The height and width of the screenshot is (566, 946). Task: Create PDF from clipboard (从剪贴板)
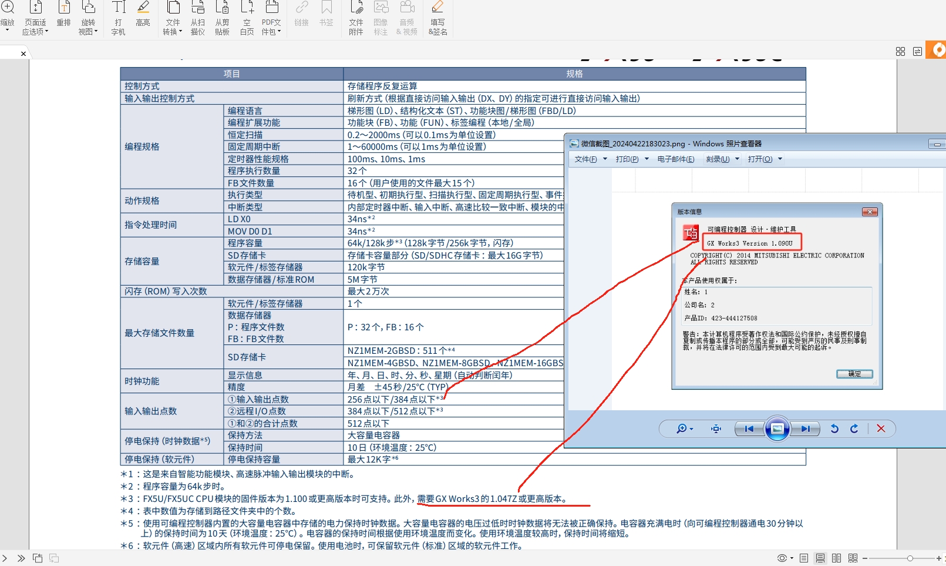click(222, 18)
